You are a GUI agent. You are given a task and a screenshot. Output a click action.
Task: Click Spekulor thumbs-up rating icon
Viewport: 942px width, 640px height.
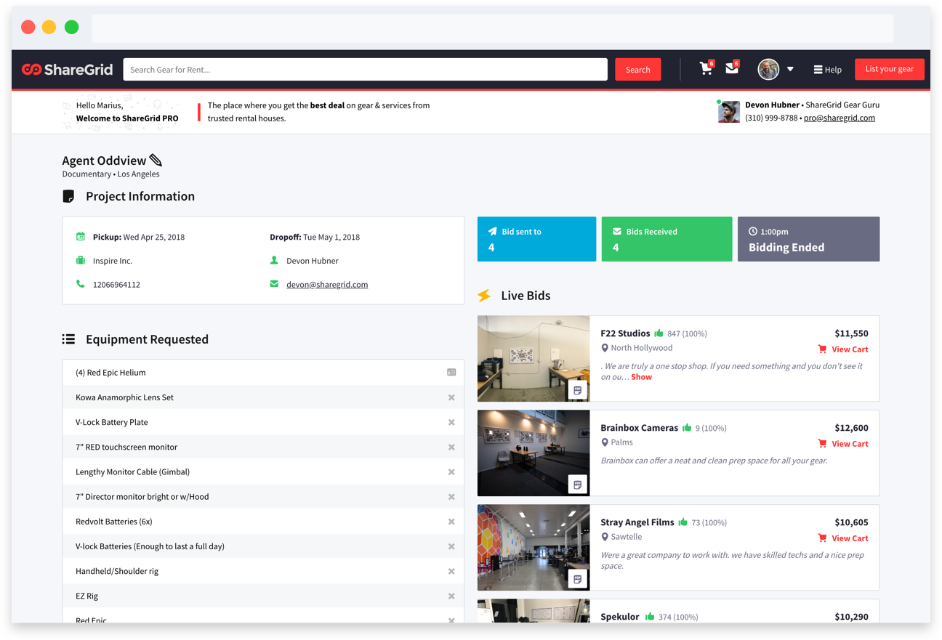pyautogui.click(x=650, y=616)
